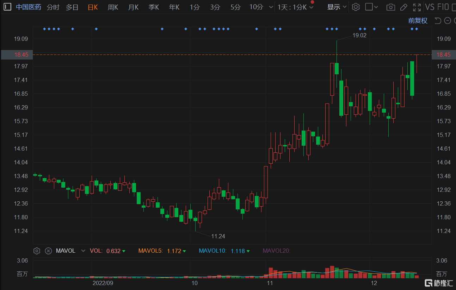456x290 pixels.
Task: Remove the MAVOL indicator with X icon
Action: pyautogui.click(x=49, y=251)
